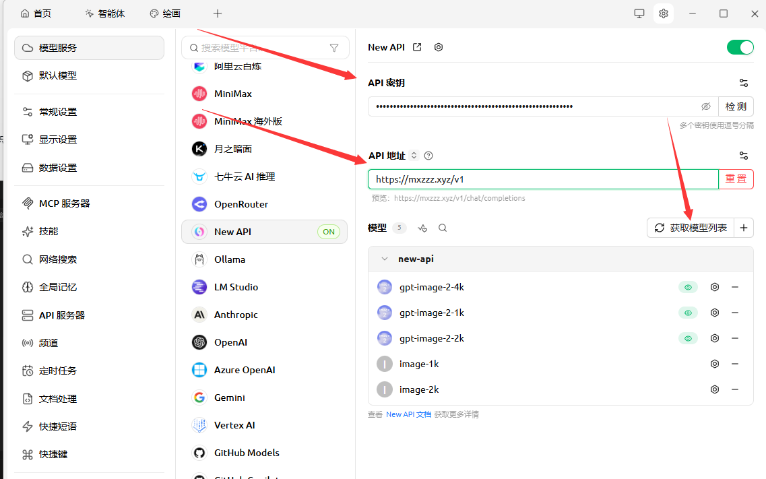Open API key settings sliders icon

tap(744, 83)
